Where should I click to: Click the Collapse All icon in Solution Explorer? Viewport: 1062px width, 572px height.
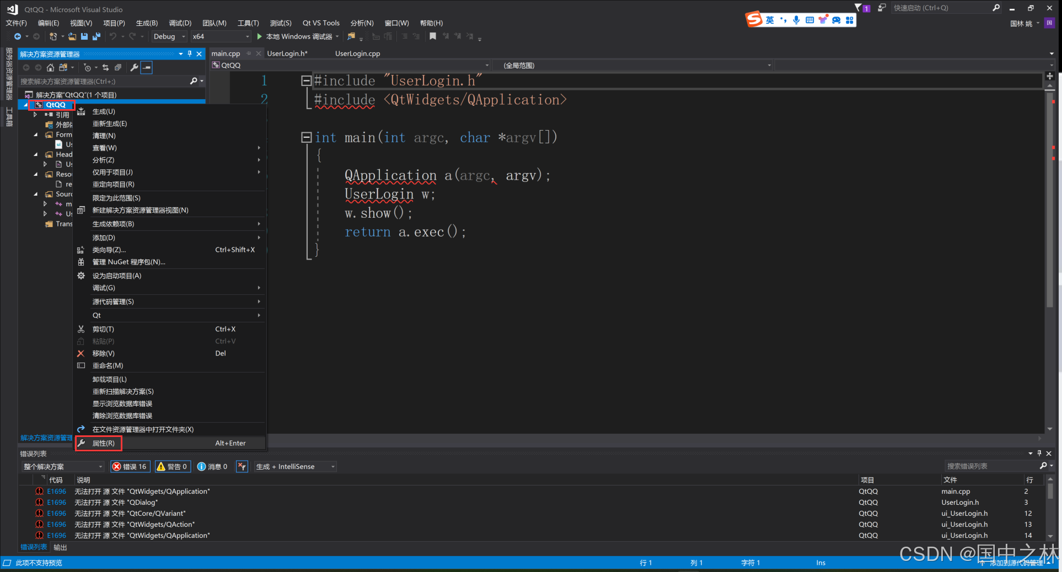click(117, 67)
